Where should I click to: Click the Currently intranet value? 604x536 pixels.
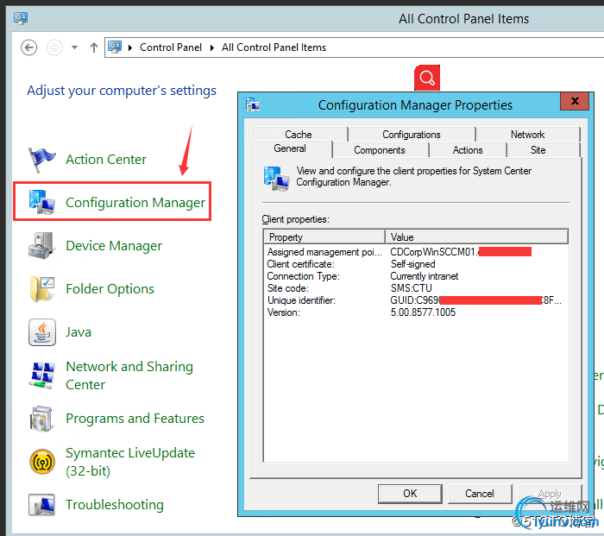pyautogui.click(x=425, y=276)
